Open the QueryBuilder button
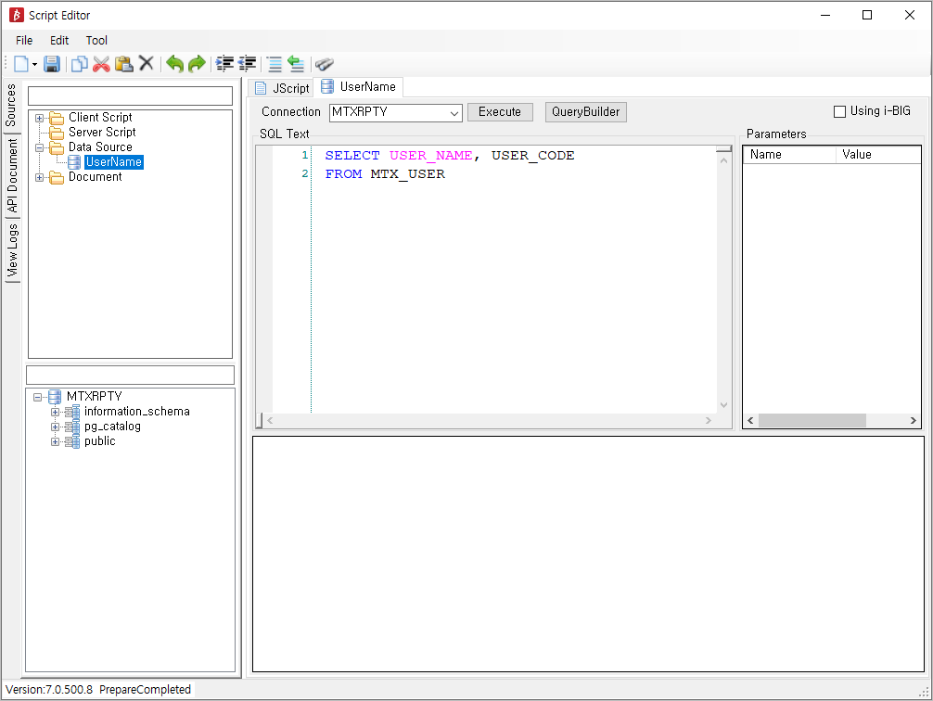 [585, 112]
